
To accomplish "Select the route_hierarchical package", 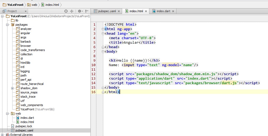I will click(32, 84).
